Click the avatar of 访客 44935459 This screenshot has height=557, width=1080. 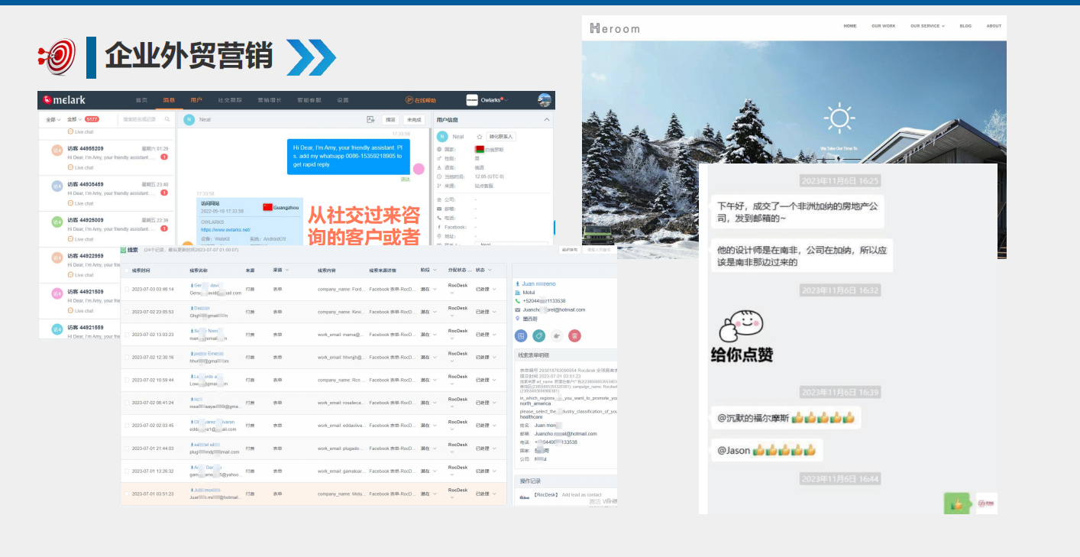tap(57, 186)
